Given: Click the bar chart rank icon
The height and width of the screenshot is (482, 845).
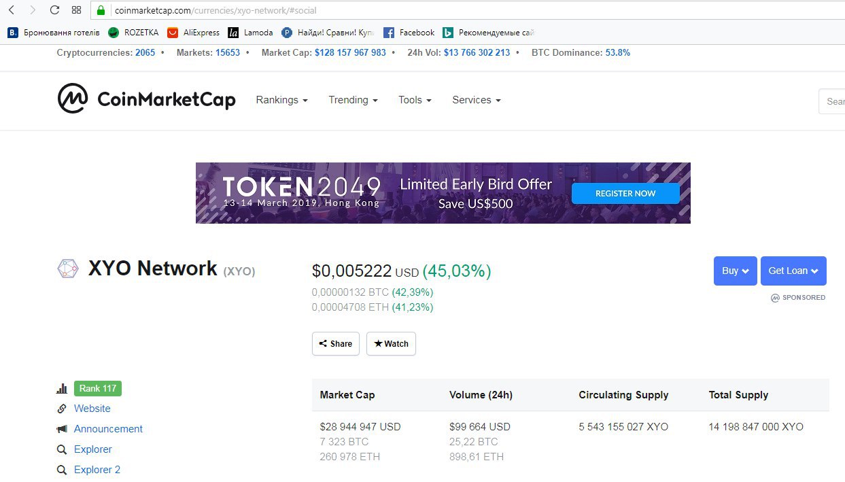Looking at the screenshot, I should pyautogui.click(x=62, y=389).
